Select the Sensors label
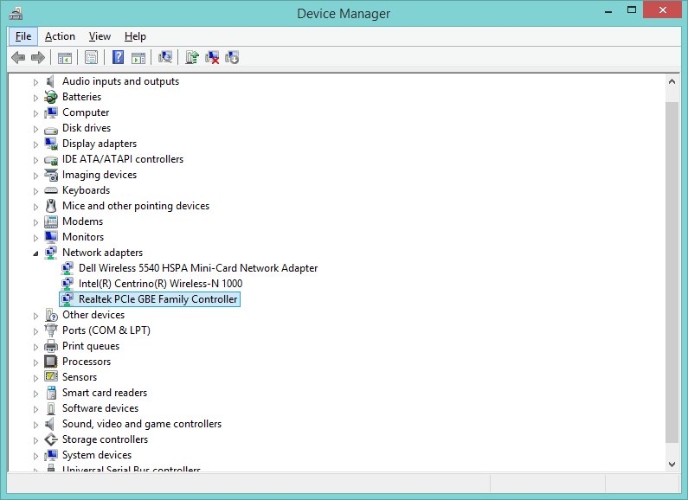Screen dimensions: 688x500 tap(80, 377)
